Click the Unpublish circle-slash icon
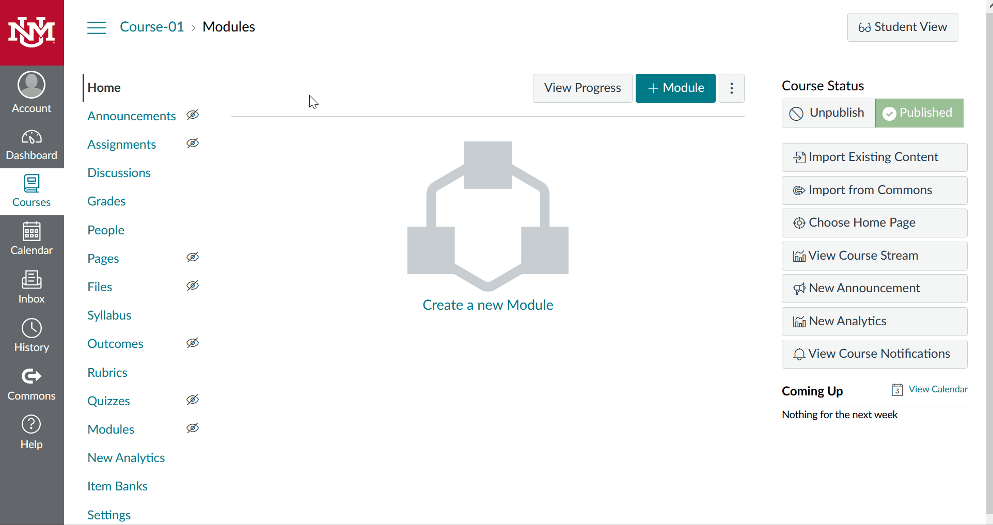The width and height of the screenshot is (993, 525). point(796,114)
